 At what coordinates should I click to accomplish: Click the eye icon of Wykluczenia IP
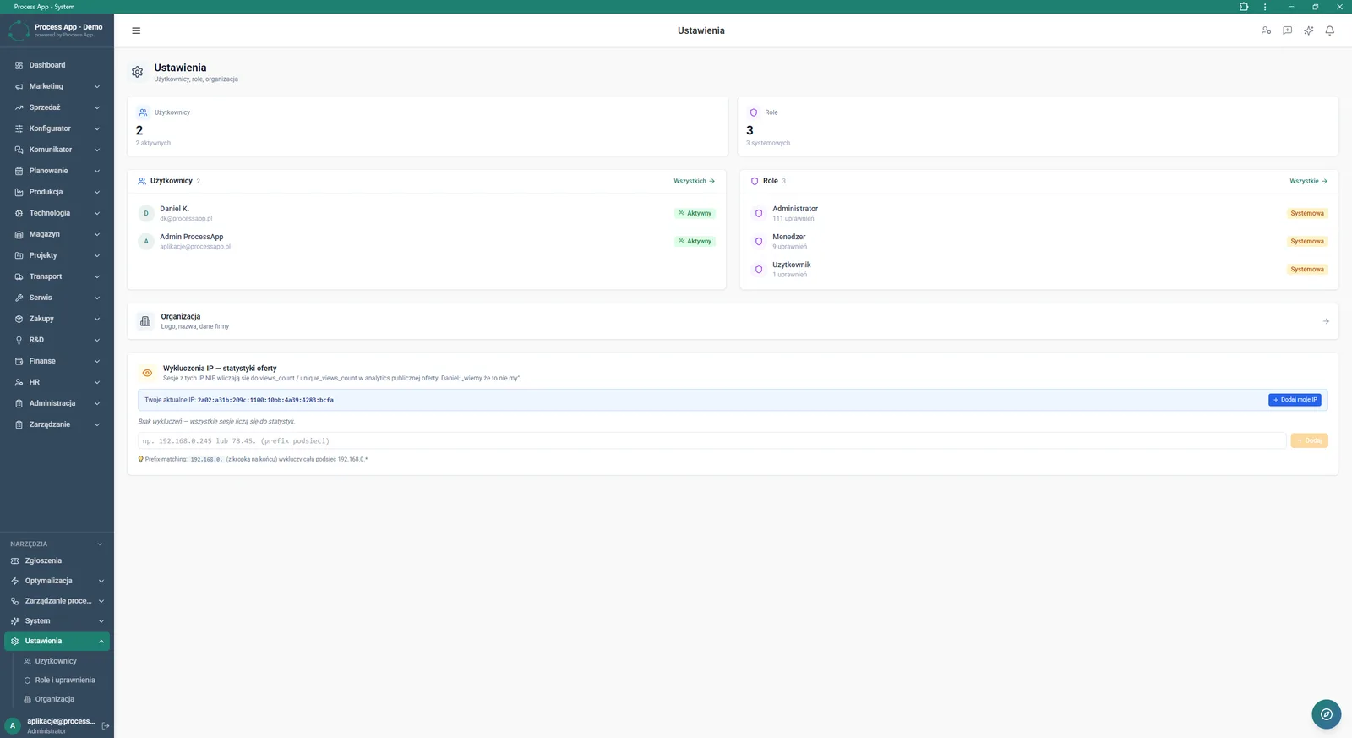(147, 373)
